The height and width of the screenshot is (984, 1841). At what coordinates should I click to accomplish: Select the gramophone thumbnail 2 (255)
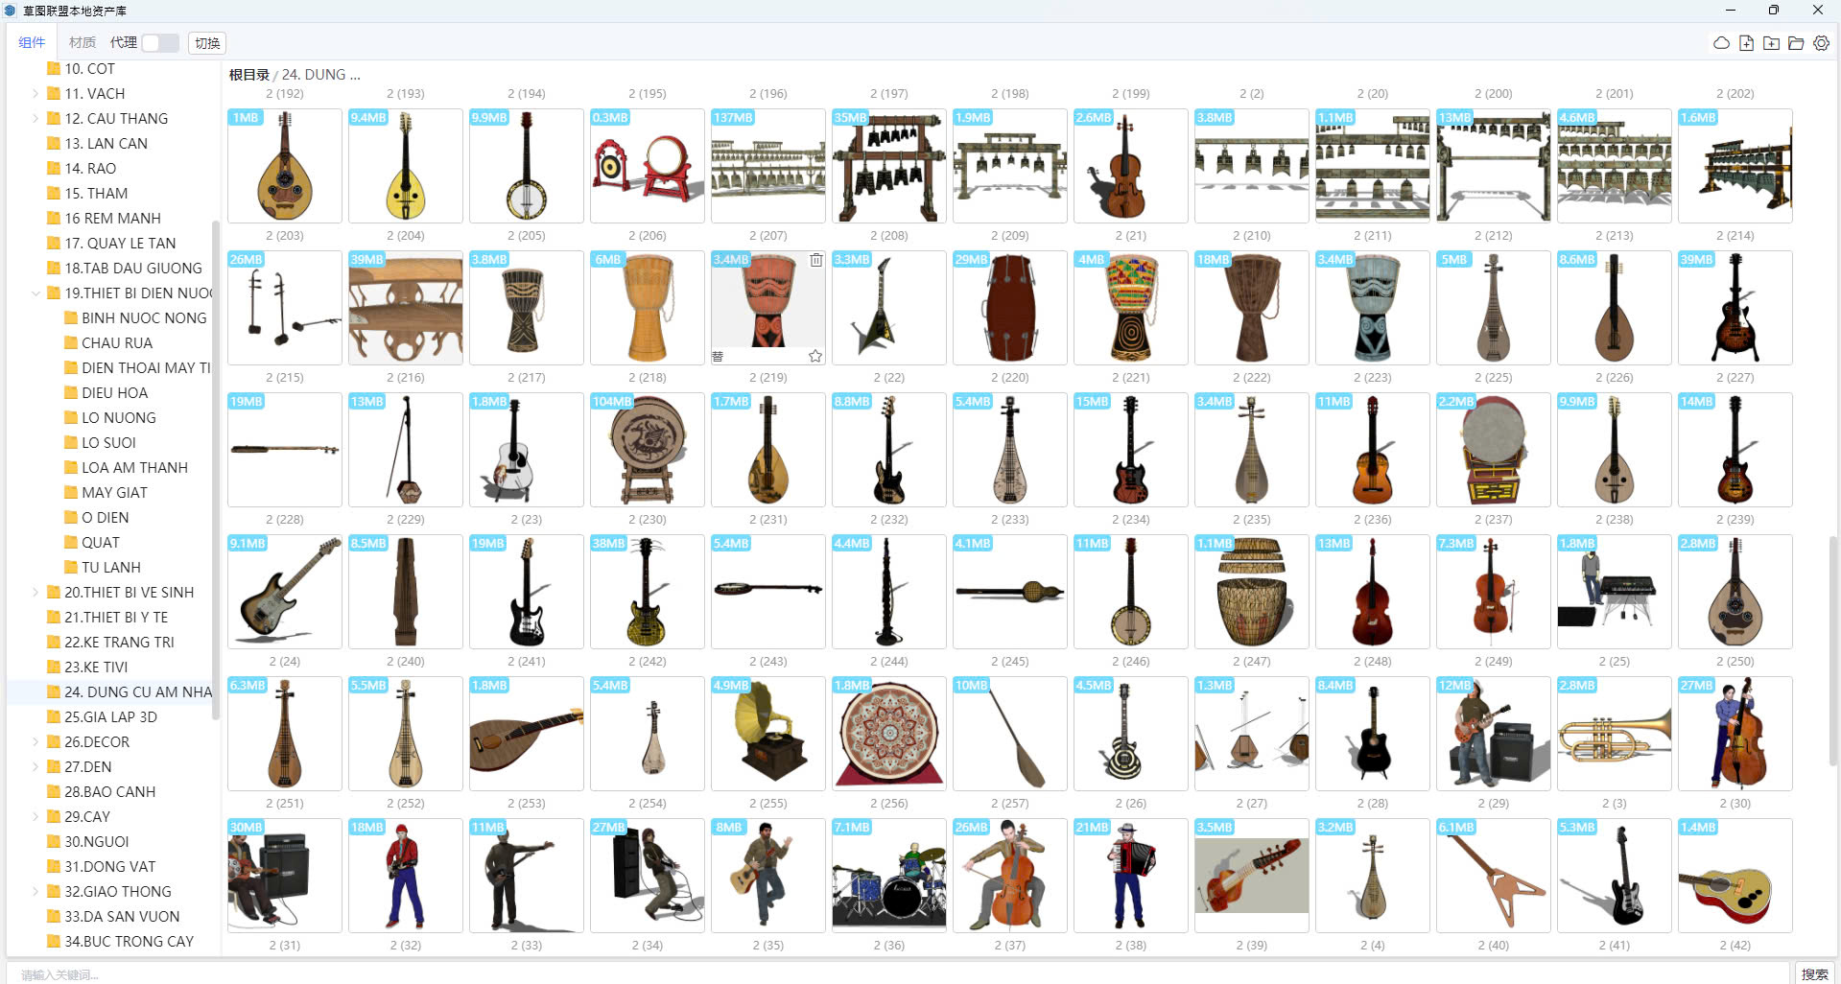pos(767,734)
